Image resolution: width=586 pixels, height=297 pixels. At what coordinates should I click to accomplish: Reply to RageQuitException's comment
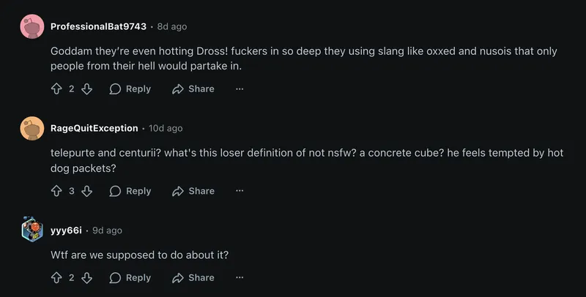(130, 191)
